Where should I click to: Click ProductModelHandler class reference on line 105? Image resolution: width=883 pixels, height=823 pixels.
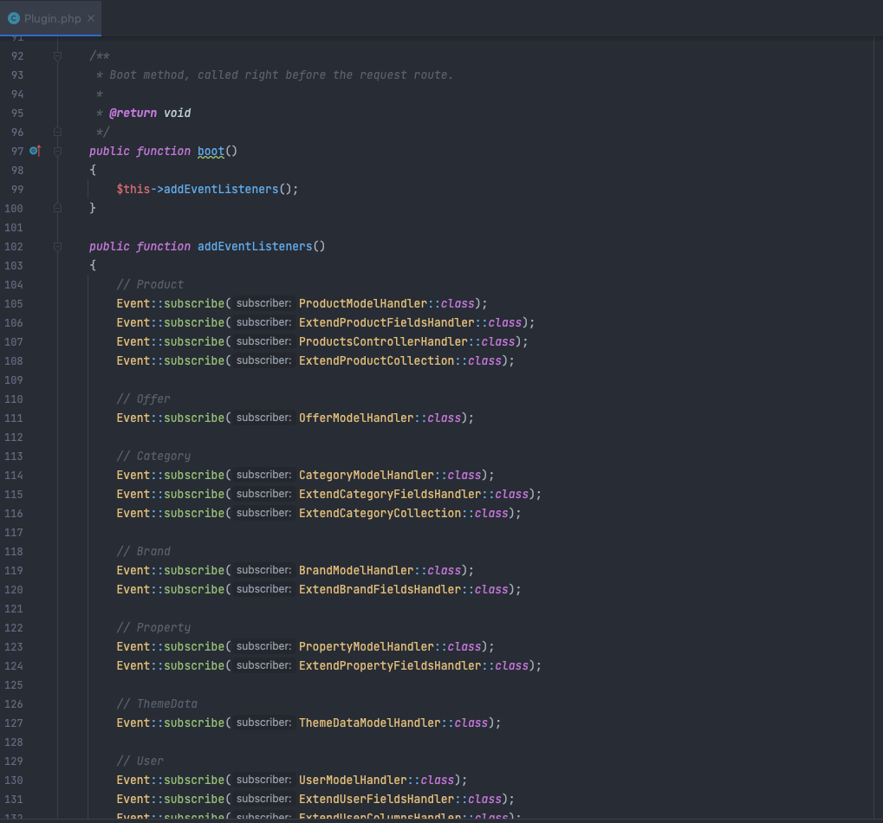[362, 303]
